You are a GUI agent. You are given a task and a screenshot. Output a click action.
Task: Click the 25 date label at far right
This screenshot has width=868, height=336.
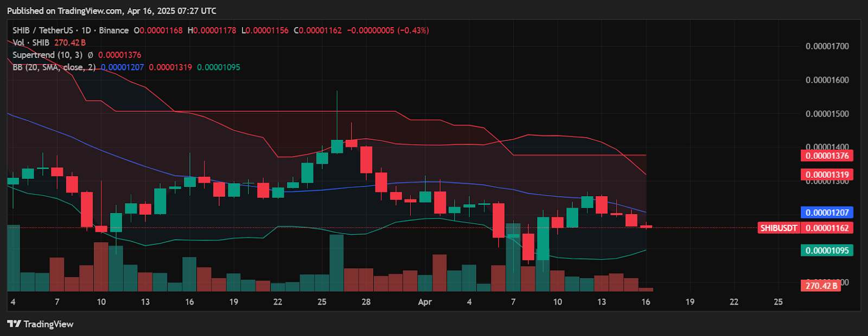point(778,302)
